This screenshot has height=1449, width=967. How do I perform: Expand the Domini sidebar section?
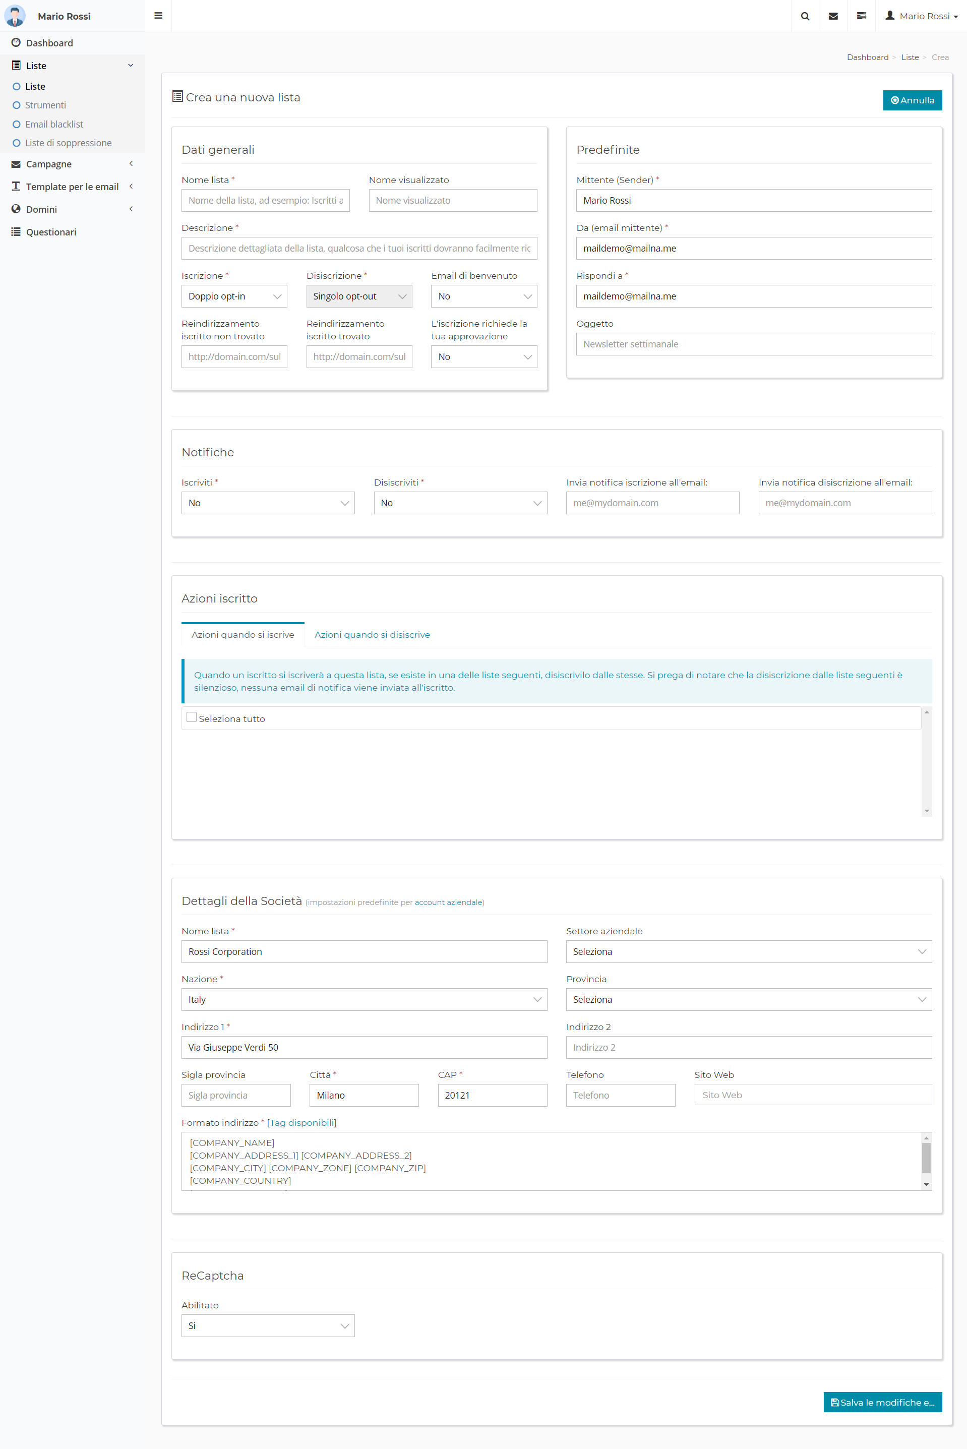[41, 210]
